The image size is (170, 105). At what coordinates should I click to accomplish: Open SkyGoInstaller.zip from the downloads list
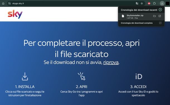tap(141, 17)
